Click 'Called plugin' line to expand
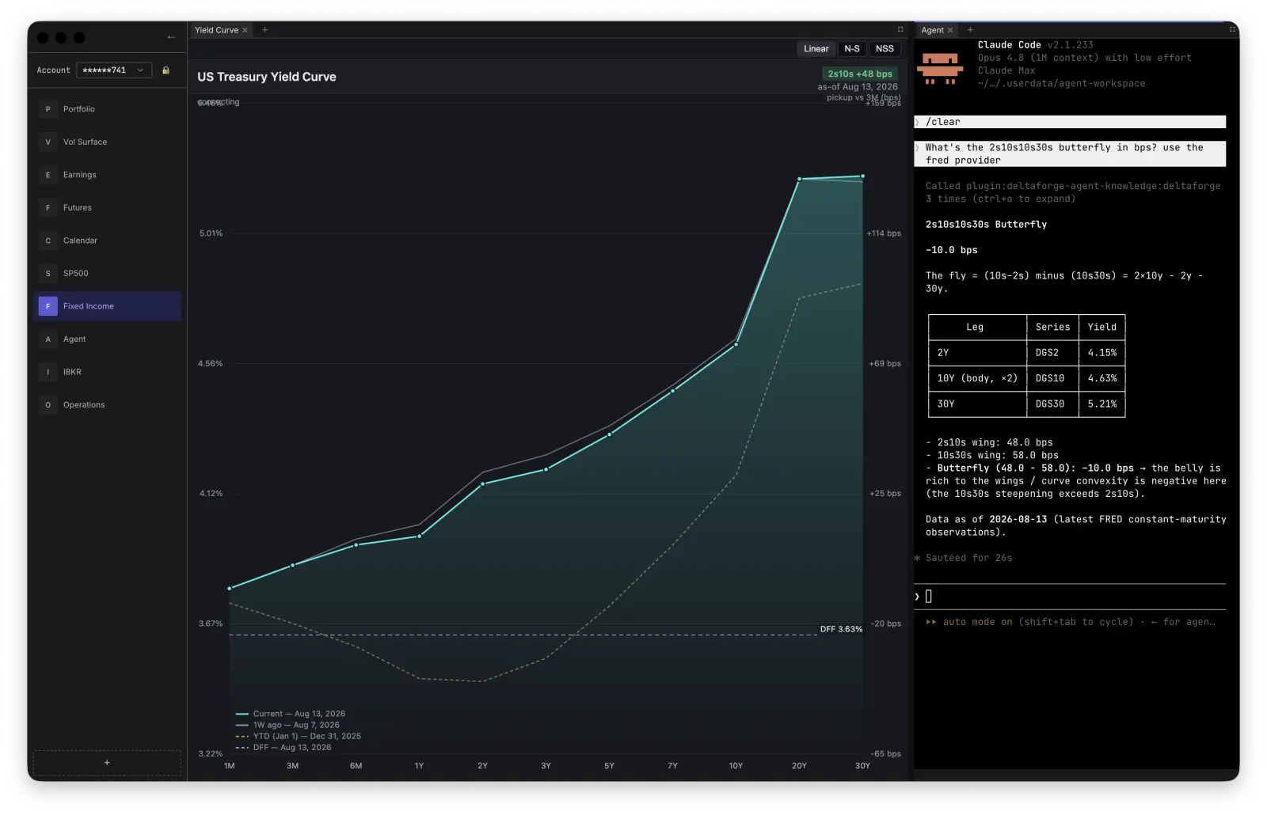 [x=1073, y=192]
